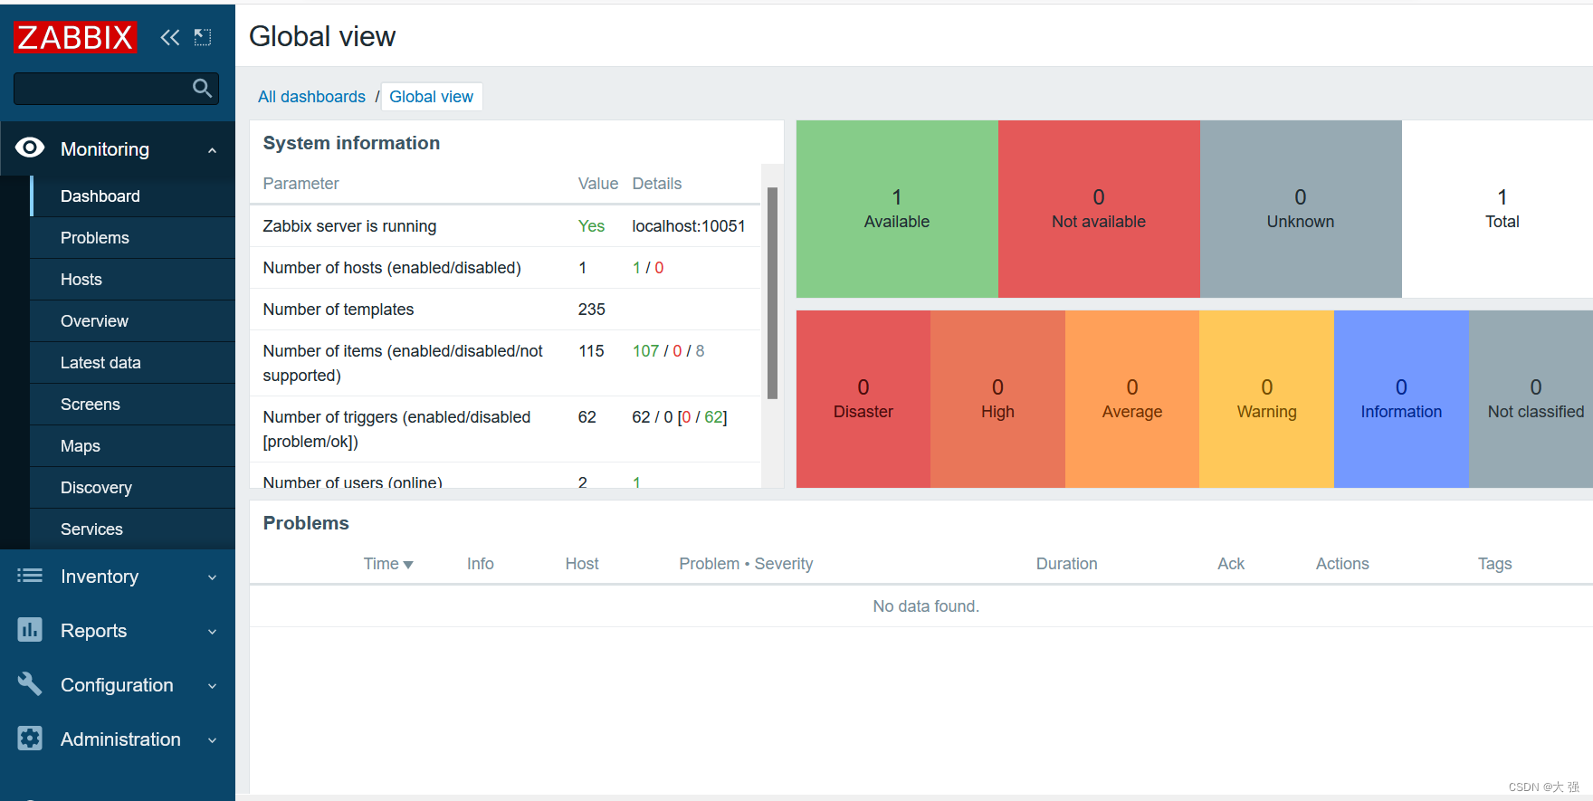Collapse the Monitoring menu section
This screenshot has width=1593, height=801.
[x=212, y=150]
